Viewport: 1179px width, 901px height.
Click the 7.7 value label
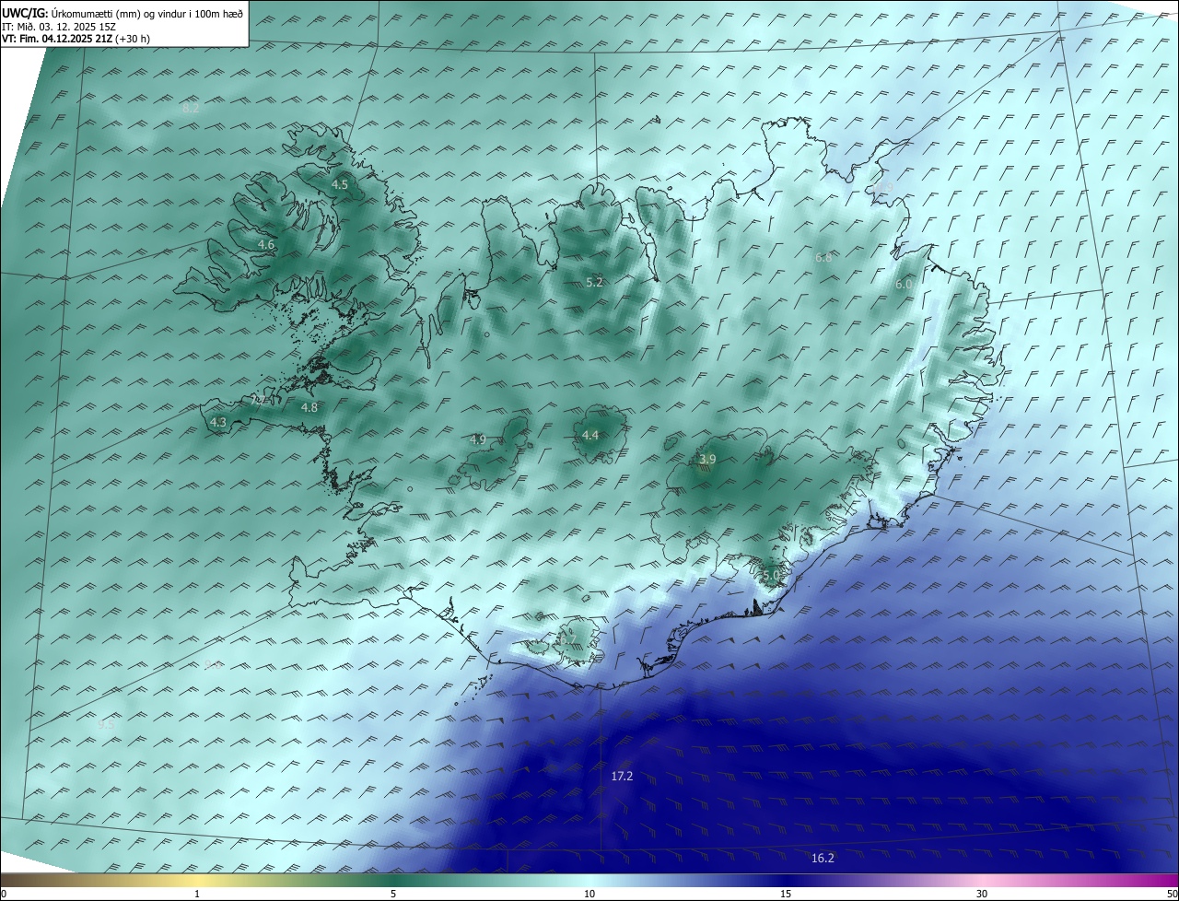coord(260,401)
